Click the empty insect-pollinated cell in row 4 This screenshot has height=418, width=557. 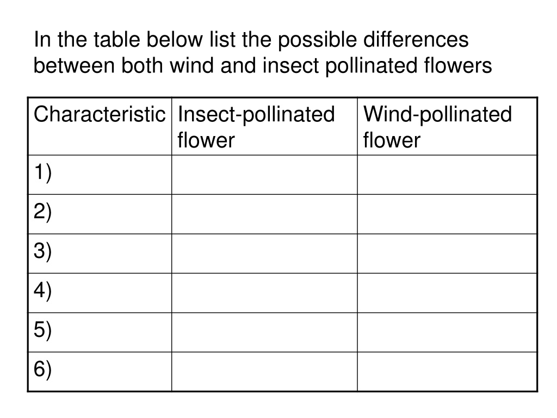pyautogui.click(x=264, y=293)
